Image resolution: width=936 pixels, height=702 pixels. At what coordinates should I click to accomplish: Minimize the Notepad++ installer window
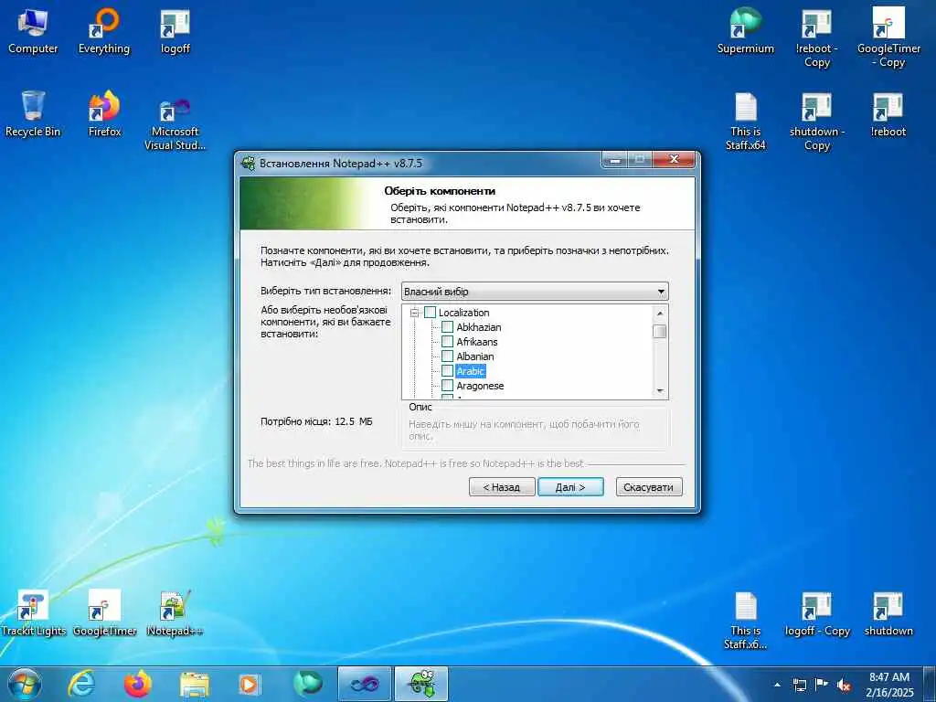coord(615,159)
